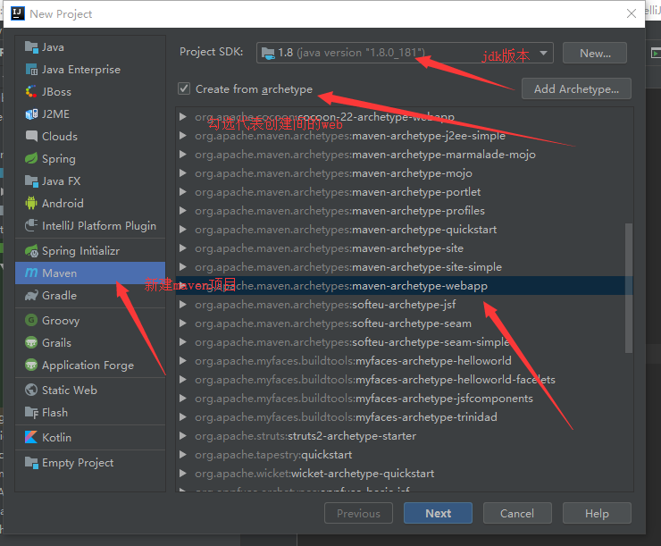
Task: Select Spring Initializr project type label
Action: pyautogui.click(x=81, y=251)
